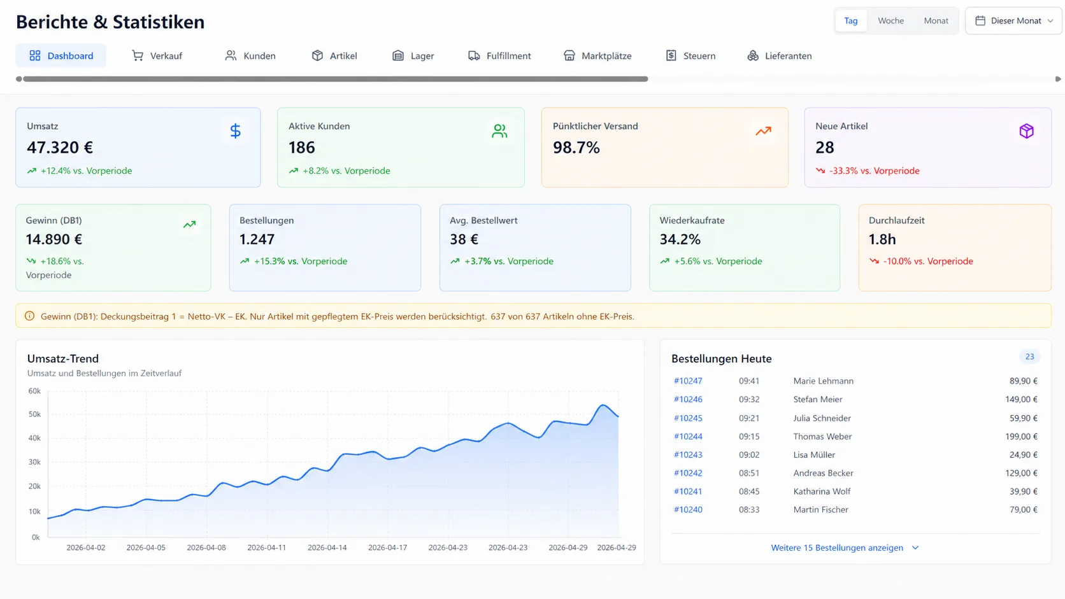
Task: Open the Verkauf tab
Action: coord(157,56)
